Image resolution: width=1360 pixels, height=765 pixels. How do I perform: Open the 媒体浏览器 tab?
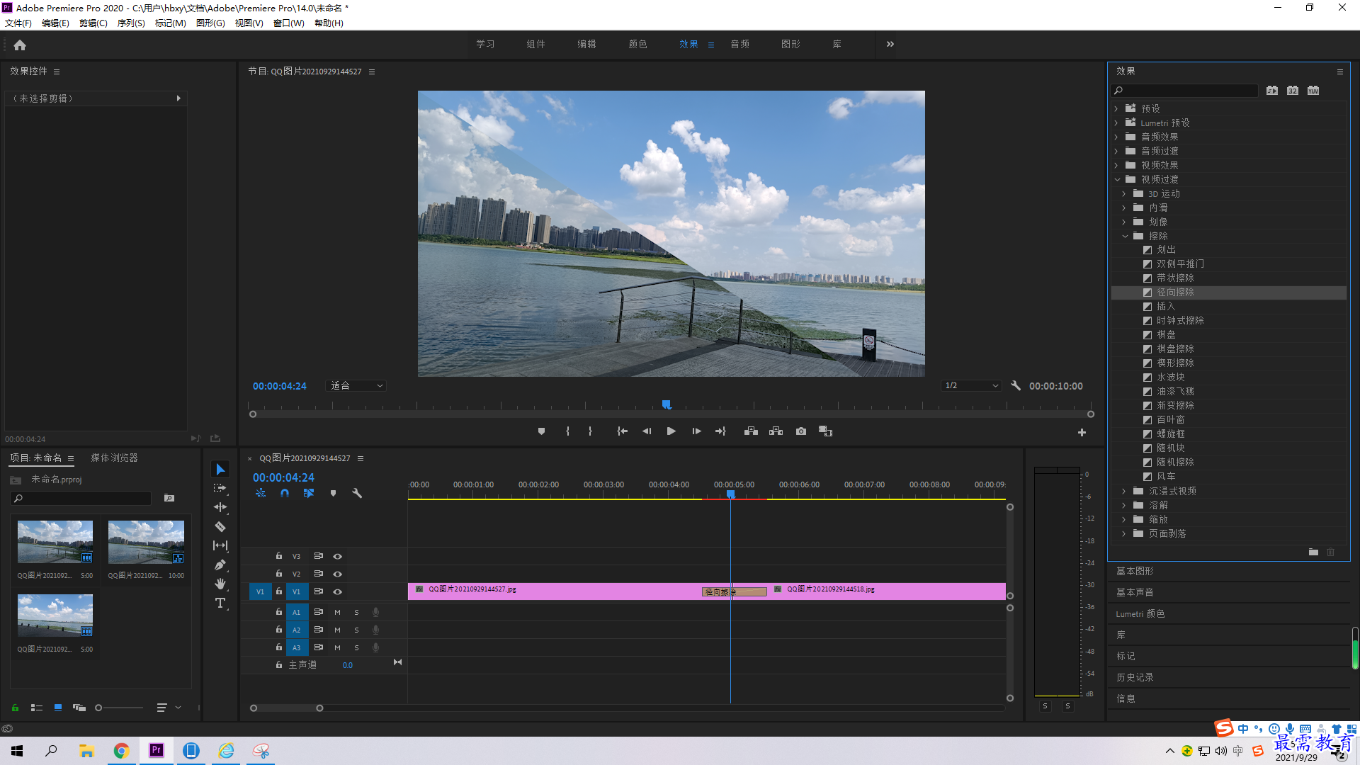pos(114,458)
